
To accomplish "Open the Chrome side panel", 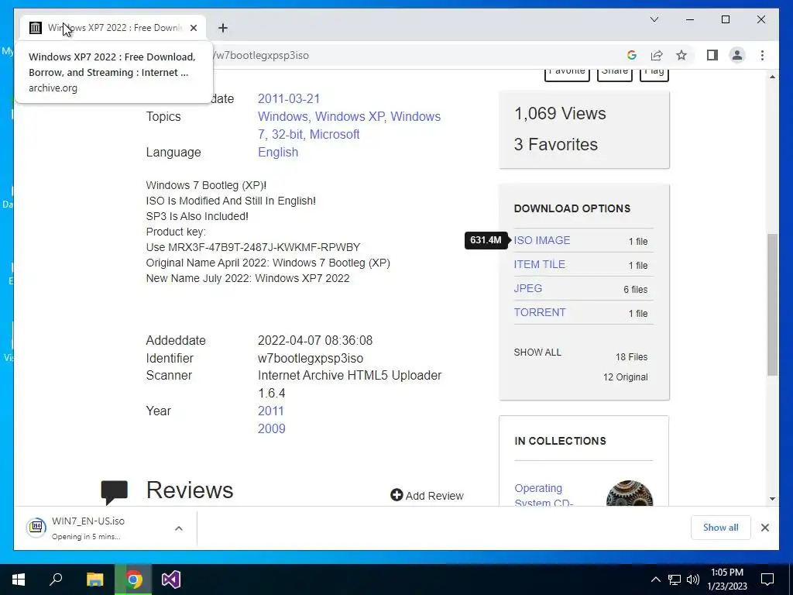I will pos(712,55).
